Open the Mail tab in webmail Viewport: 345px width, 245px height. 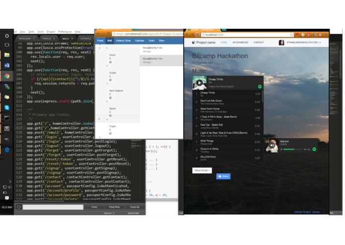coord(110,41)
